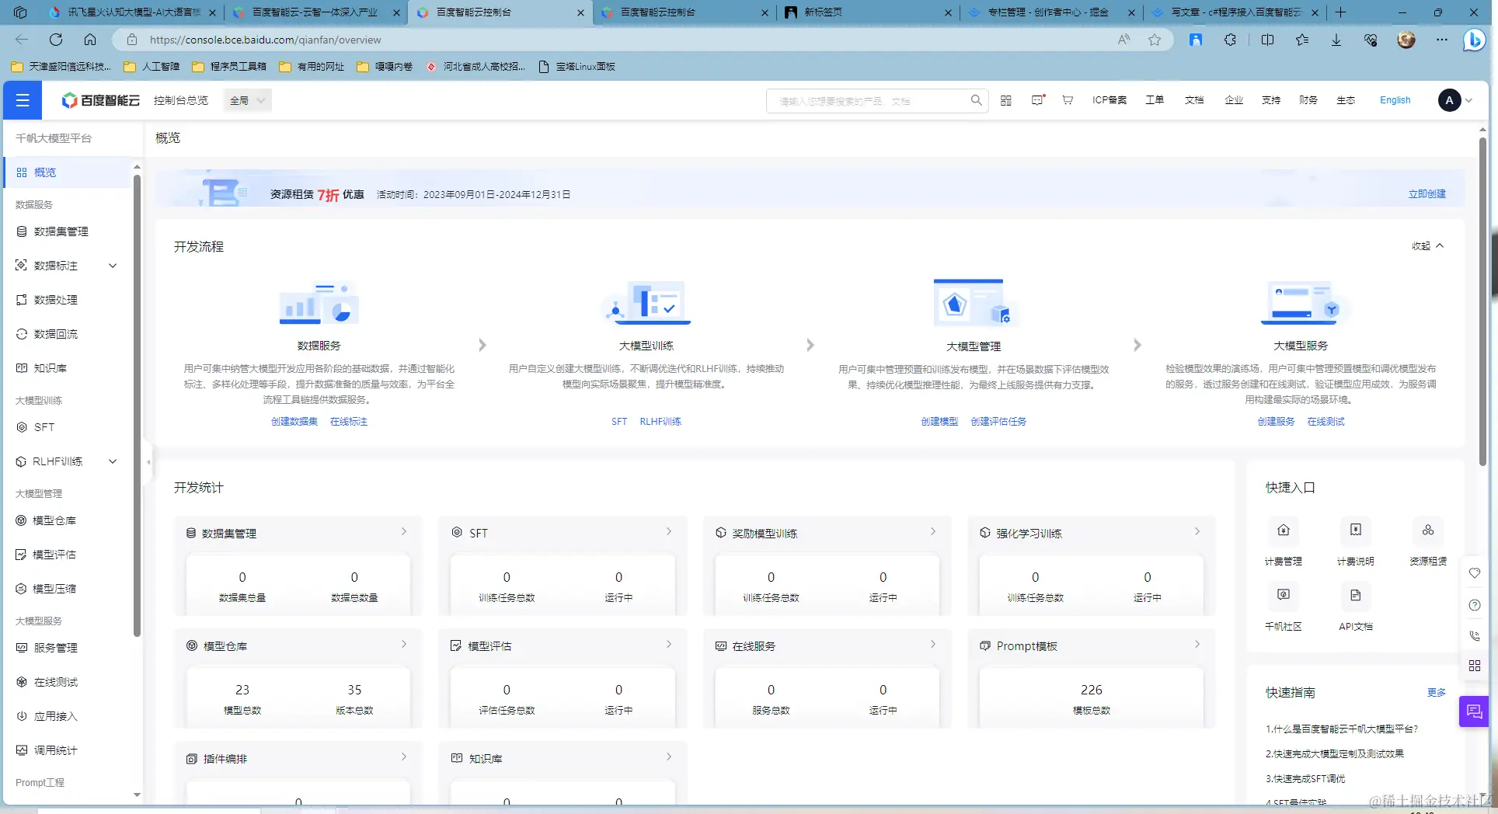Click 立即创建 on the promo banner
The height and width of the screenshot is (814, 1498).
click(1427, 194)
